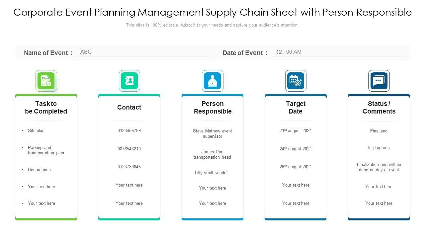Click the Person Responsible laptop user icon
Image resolution: width=425 pixels, height=239 pixels.
coord(212,81)
